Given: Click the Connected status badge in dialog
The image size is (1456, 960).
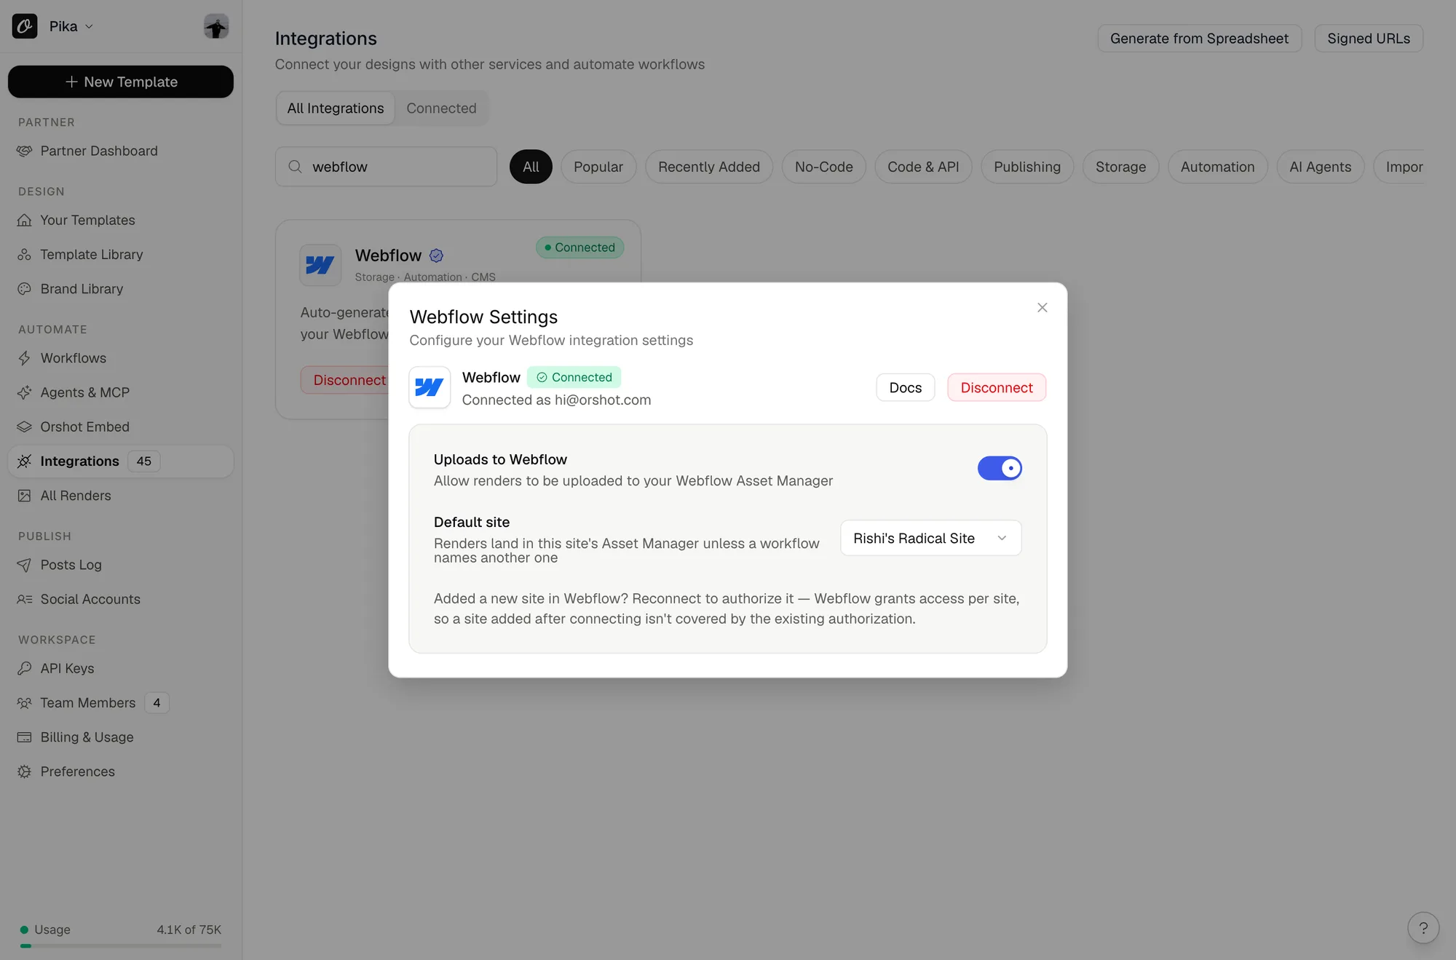Looking at the screenshot, I should 574,377.
